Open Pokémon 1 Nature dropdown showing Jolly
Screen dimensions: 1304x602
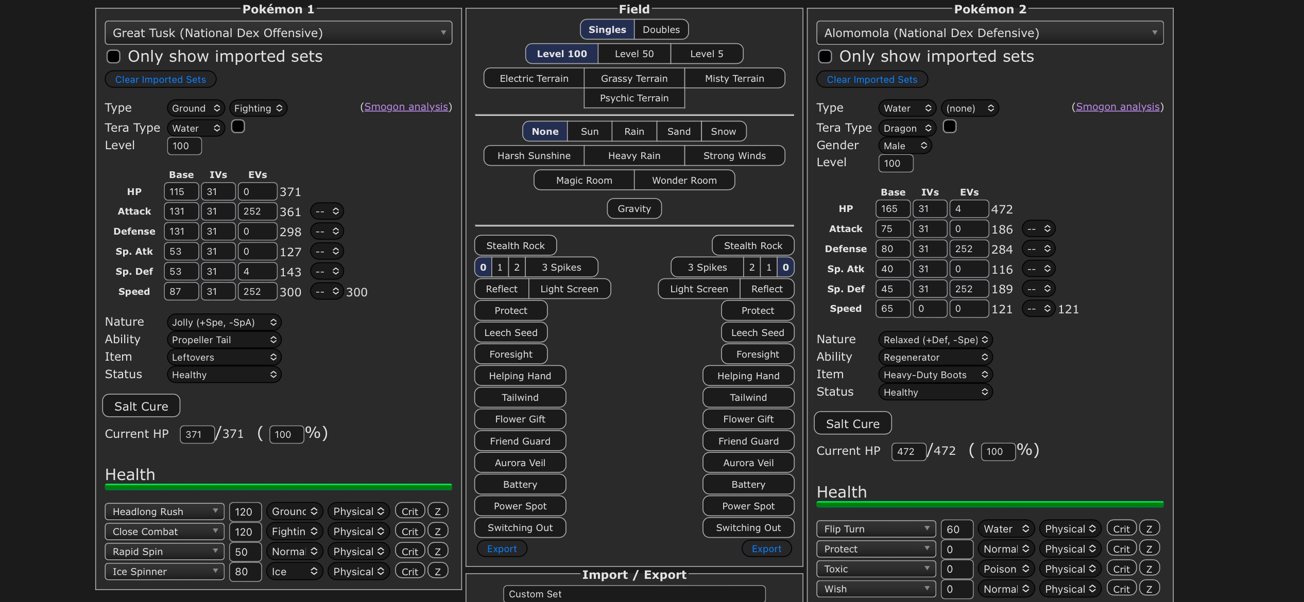tap(224, 322)
